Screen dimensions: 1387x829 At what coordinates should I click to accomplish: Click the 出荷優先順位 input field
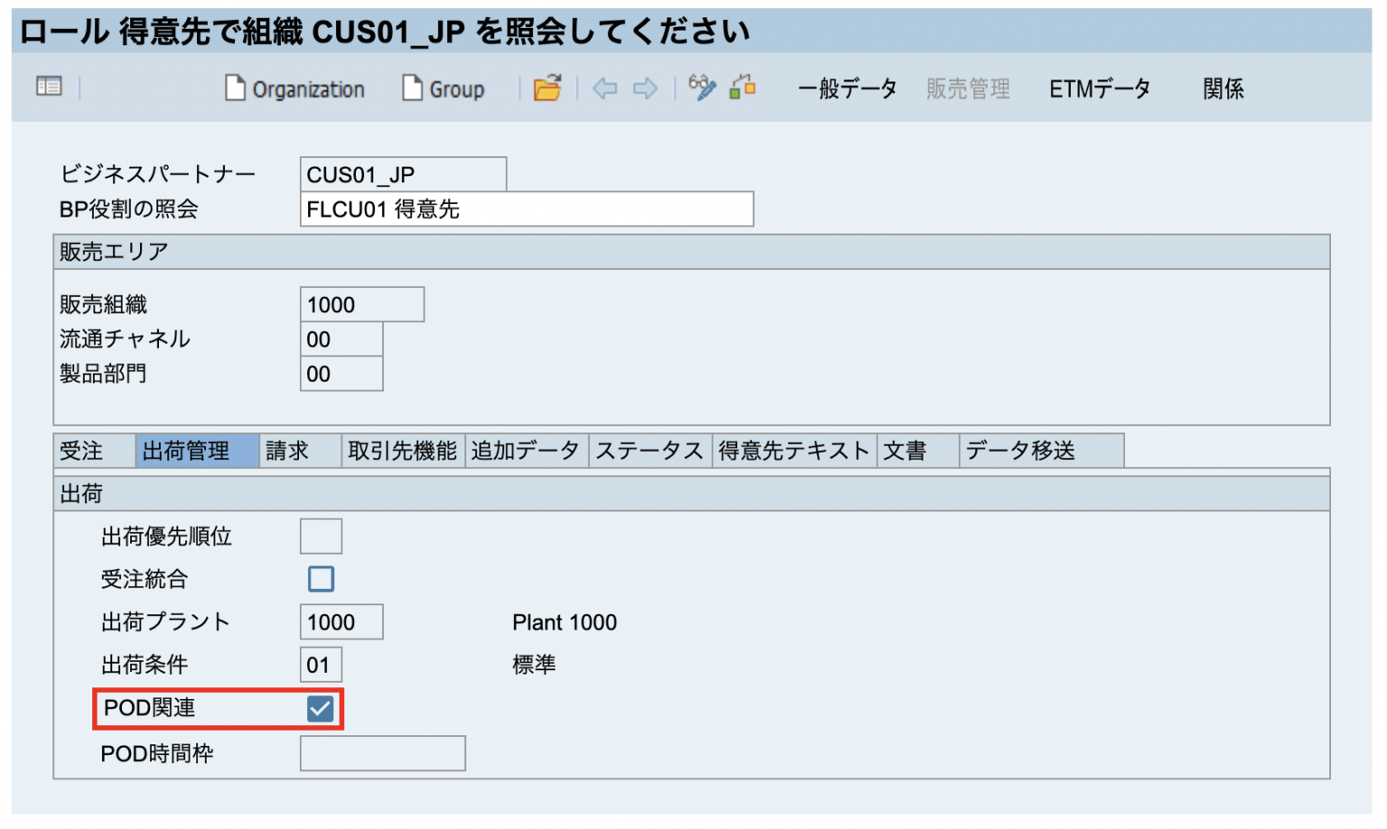(321, 535)
